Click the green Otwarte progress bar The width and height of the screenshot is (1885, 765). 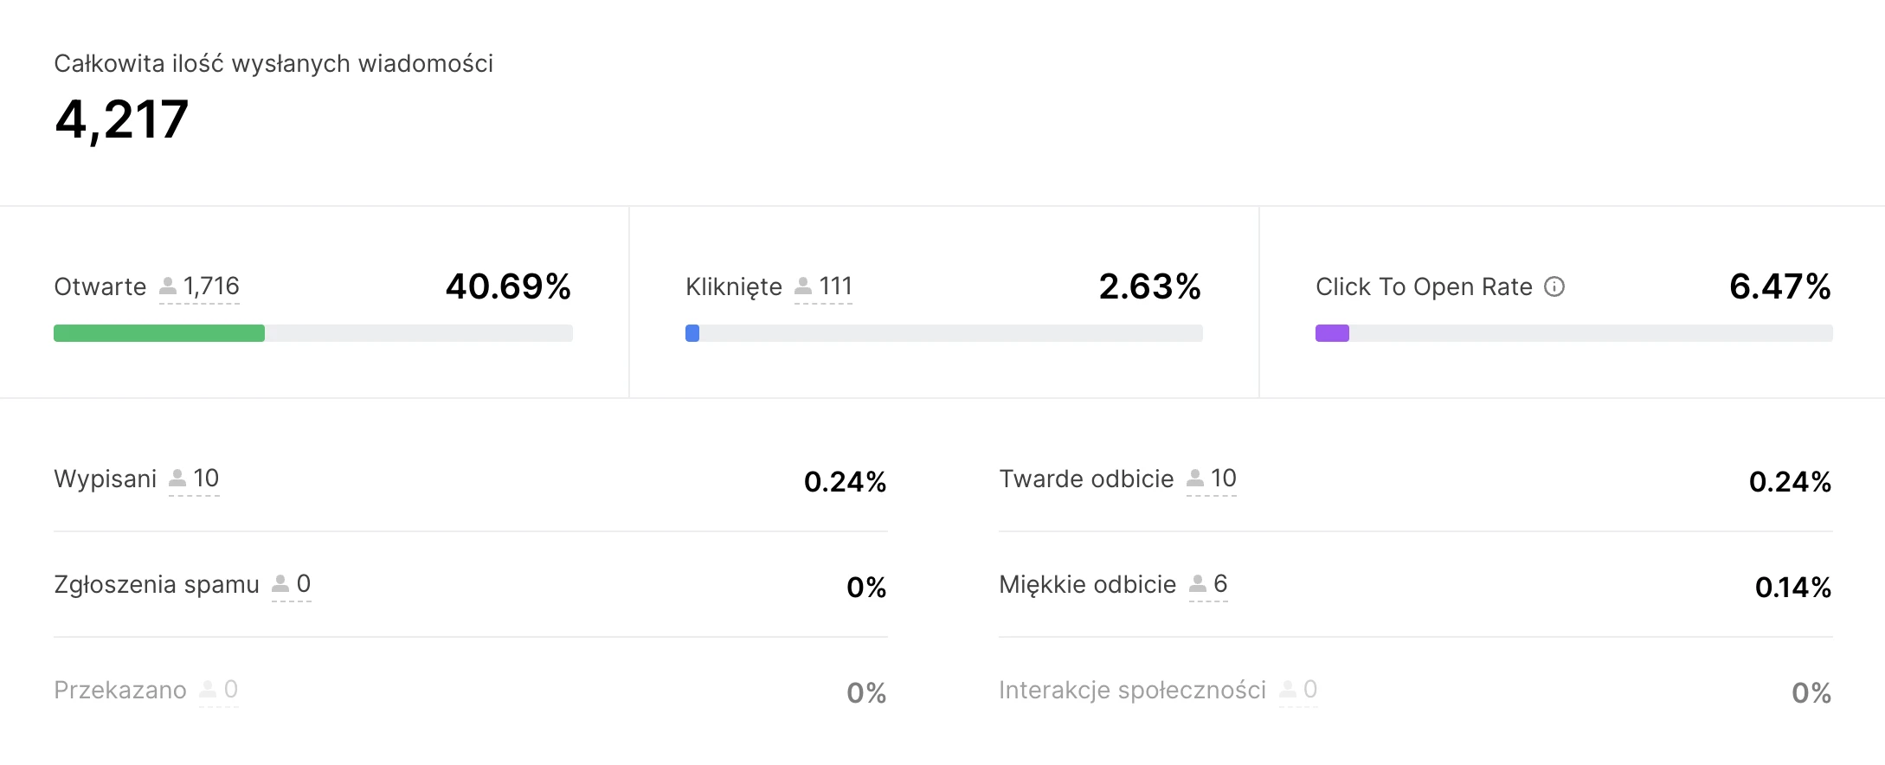tap(159, 333)
